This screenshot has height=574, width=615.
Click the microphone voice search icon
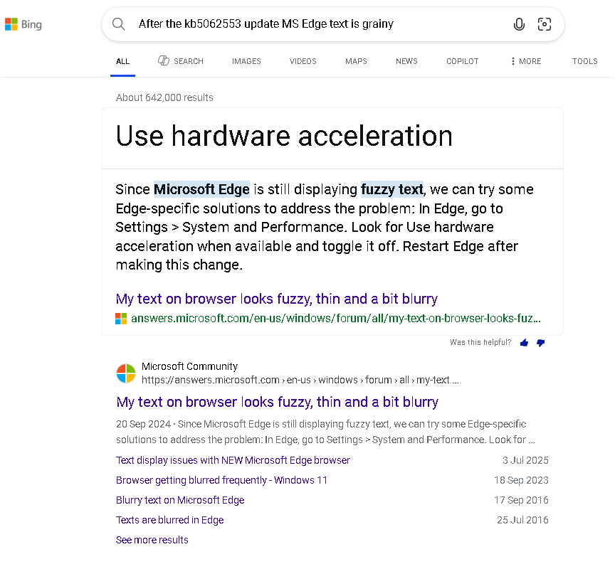(x=519, y=24)
